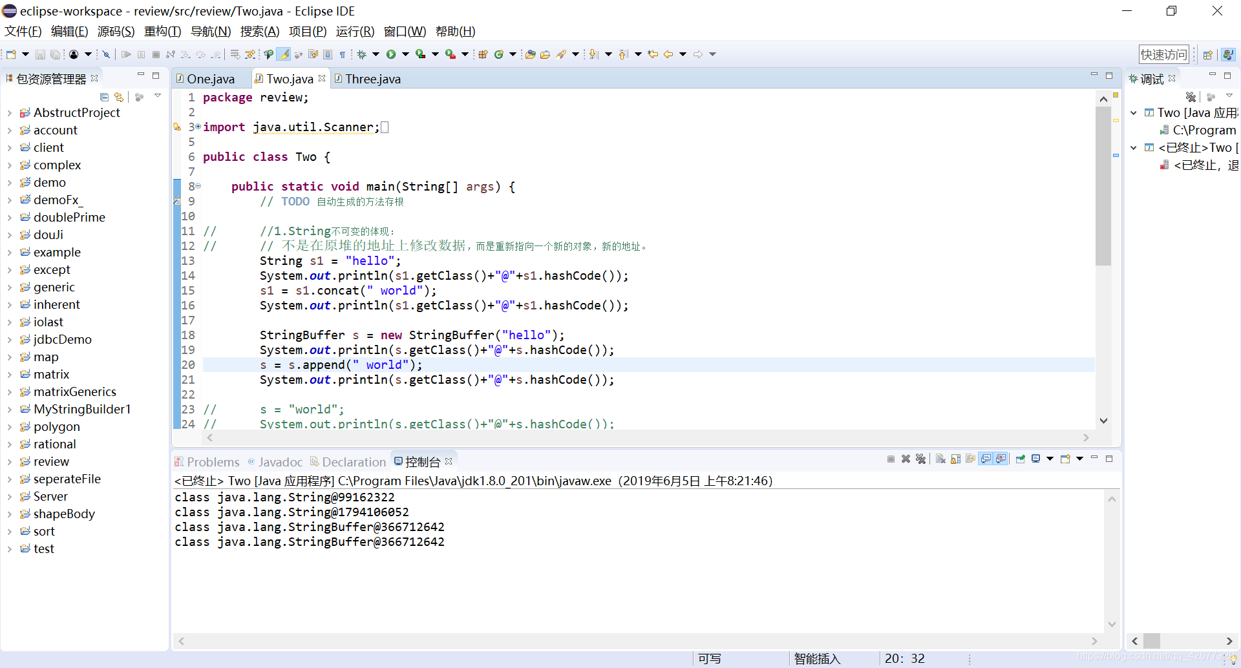Click the Coverage run icon
Screen dimensions: 1241x668
tap(421, 54)
